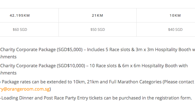The image size is (195, 107).
Task: Click the $50 SGD price cell
Action: 97,29
